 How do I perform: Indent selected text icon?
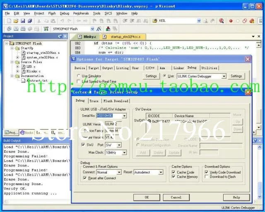click(x=125, y=21)
